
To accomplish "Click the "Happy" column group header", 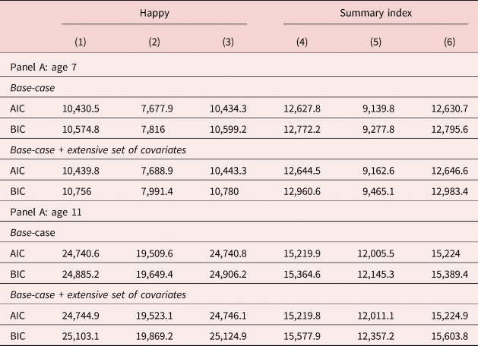I will (154, 13).
